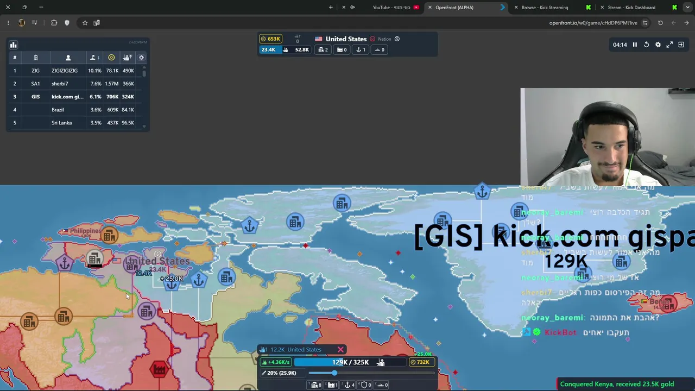Close the OpenFront (ALPHA) tab
Viewport: 695px width, 391px height.
point(429,8)
